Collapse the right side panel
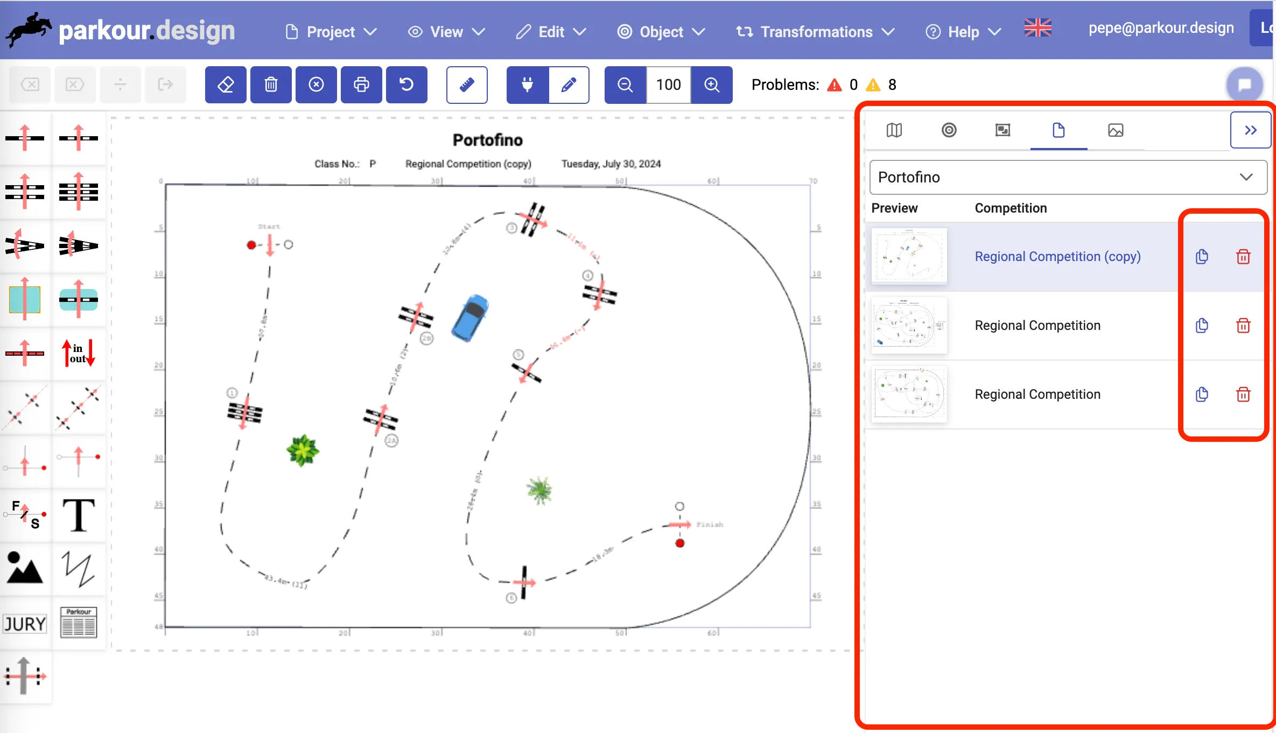The image size is (1276, 733). tap(1250, 130)
